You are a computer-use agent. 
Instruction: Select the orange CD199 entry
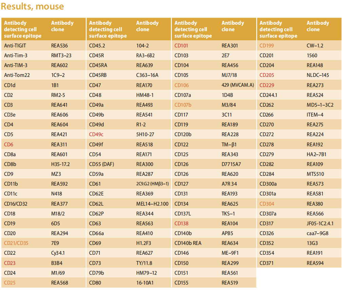267,46
